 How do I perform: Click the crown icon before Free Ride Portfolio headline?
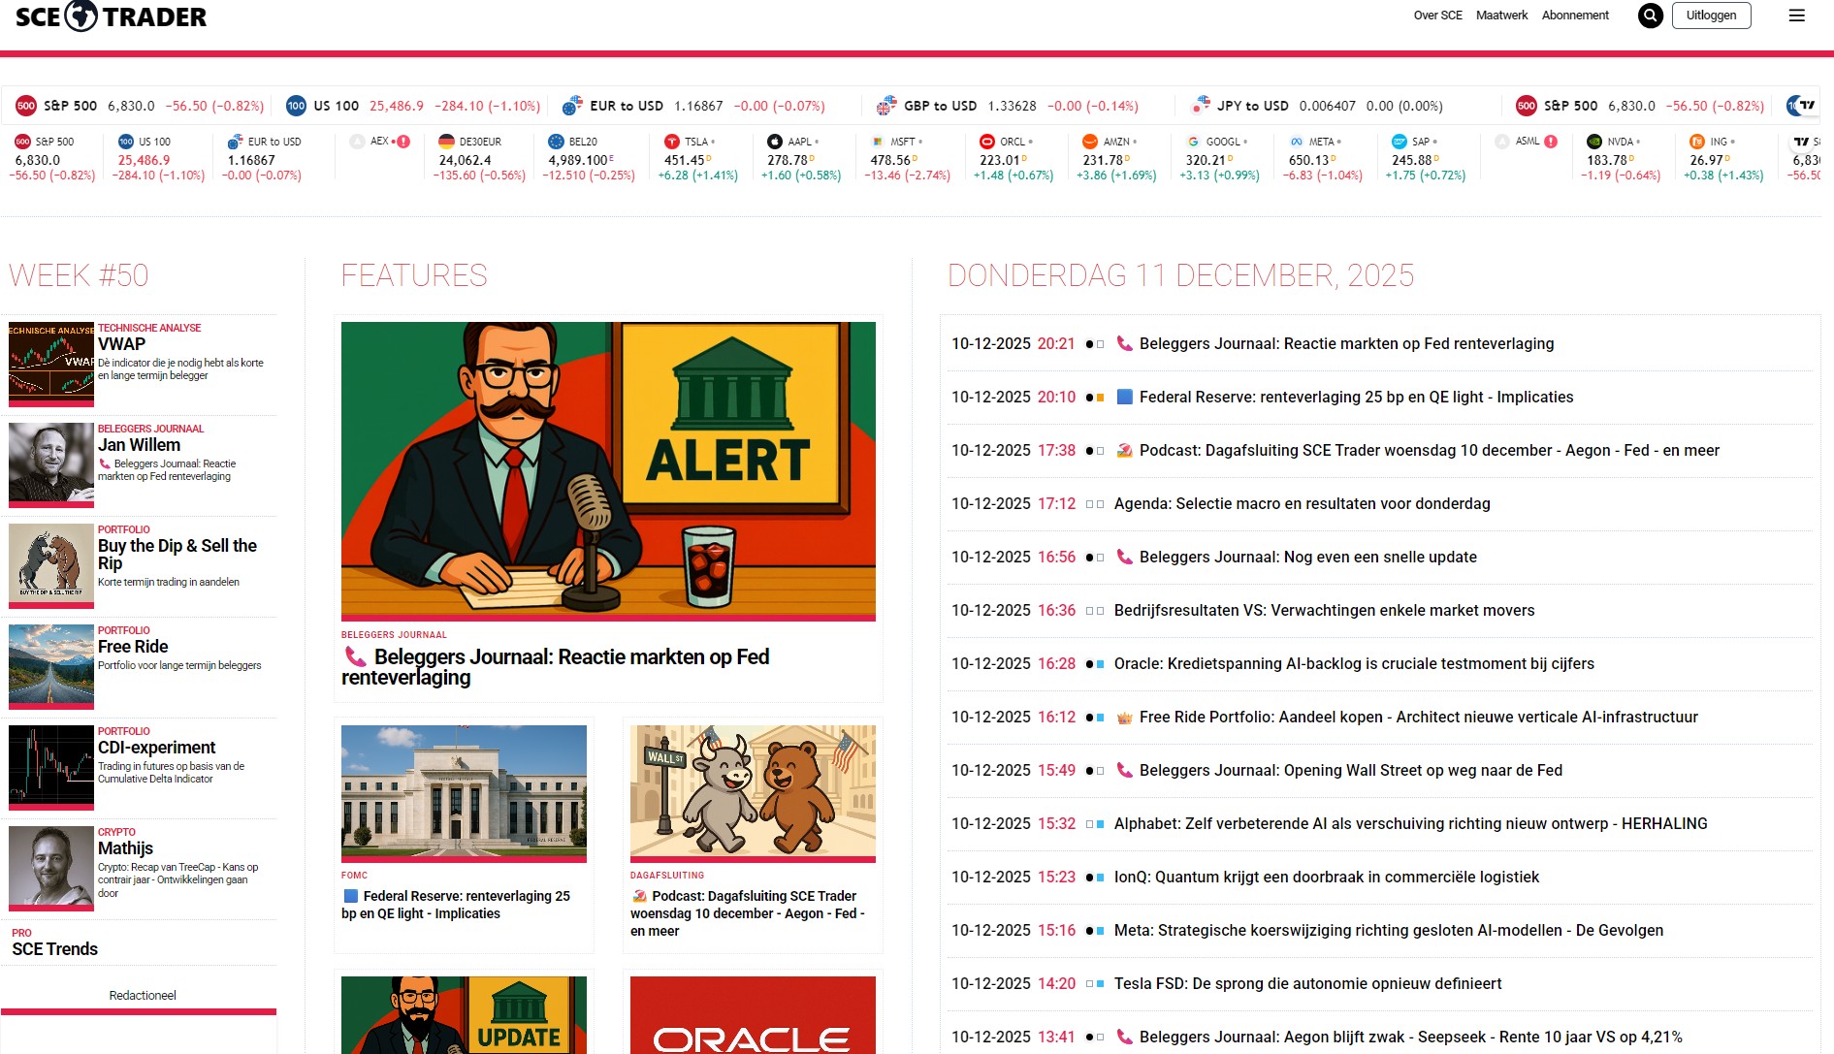coord(1125,717)
